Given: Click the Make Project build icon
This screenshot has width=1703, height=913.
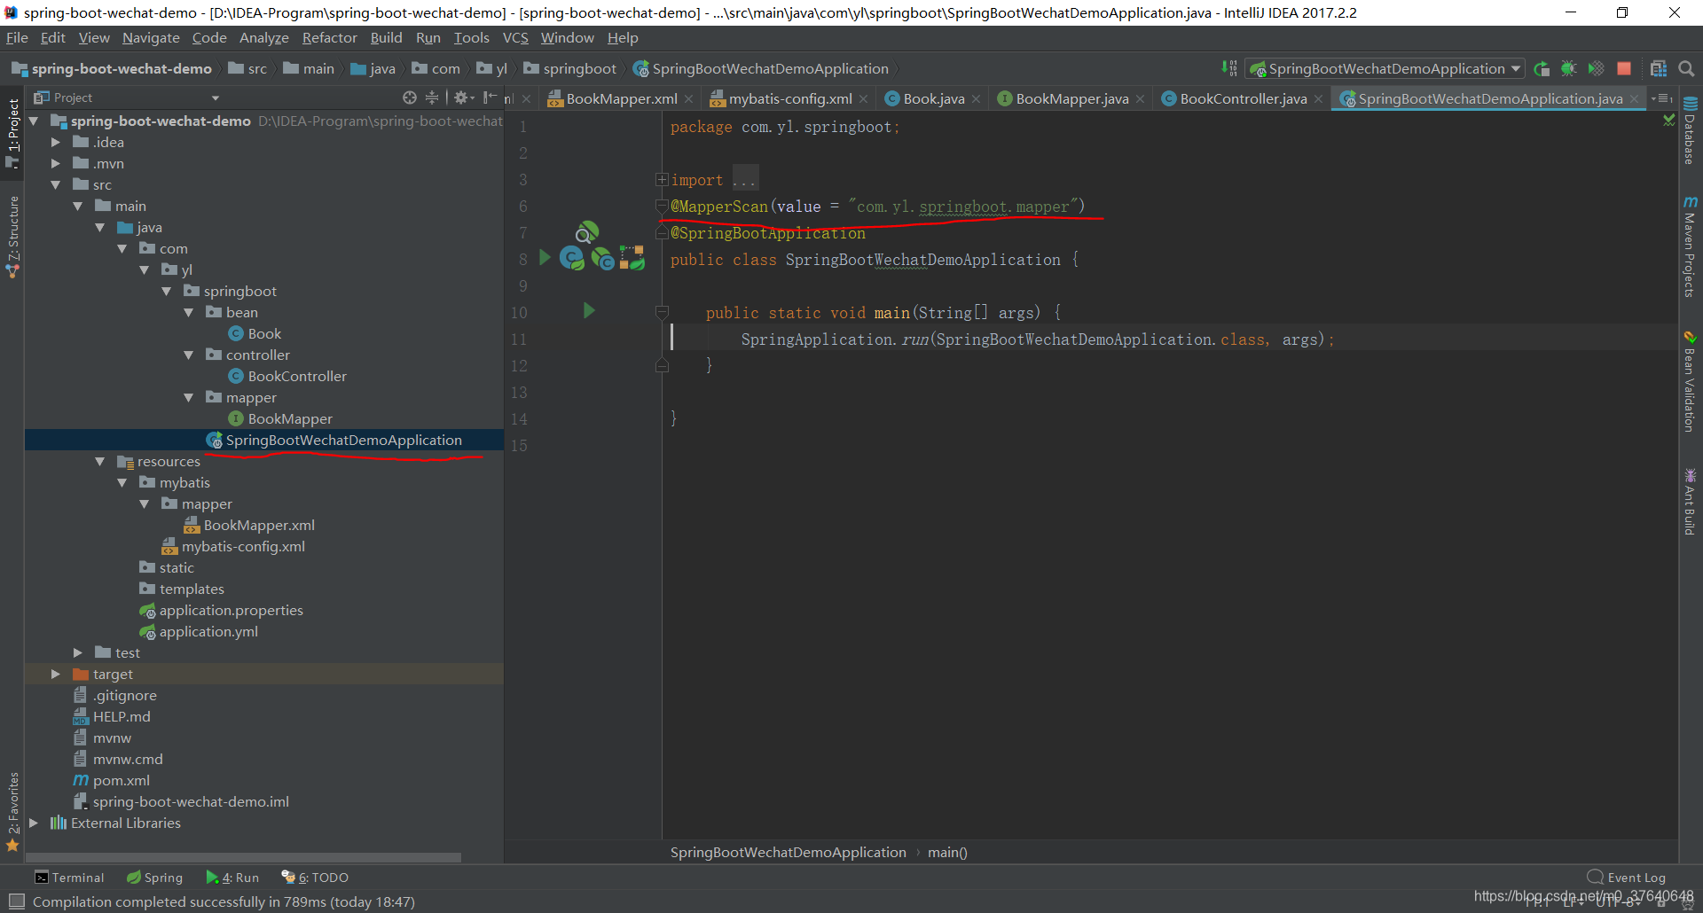Looking at the screenshot, I should [x=1228, y=68].
